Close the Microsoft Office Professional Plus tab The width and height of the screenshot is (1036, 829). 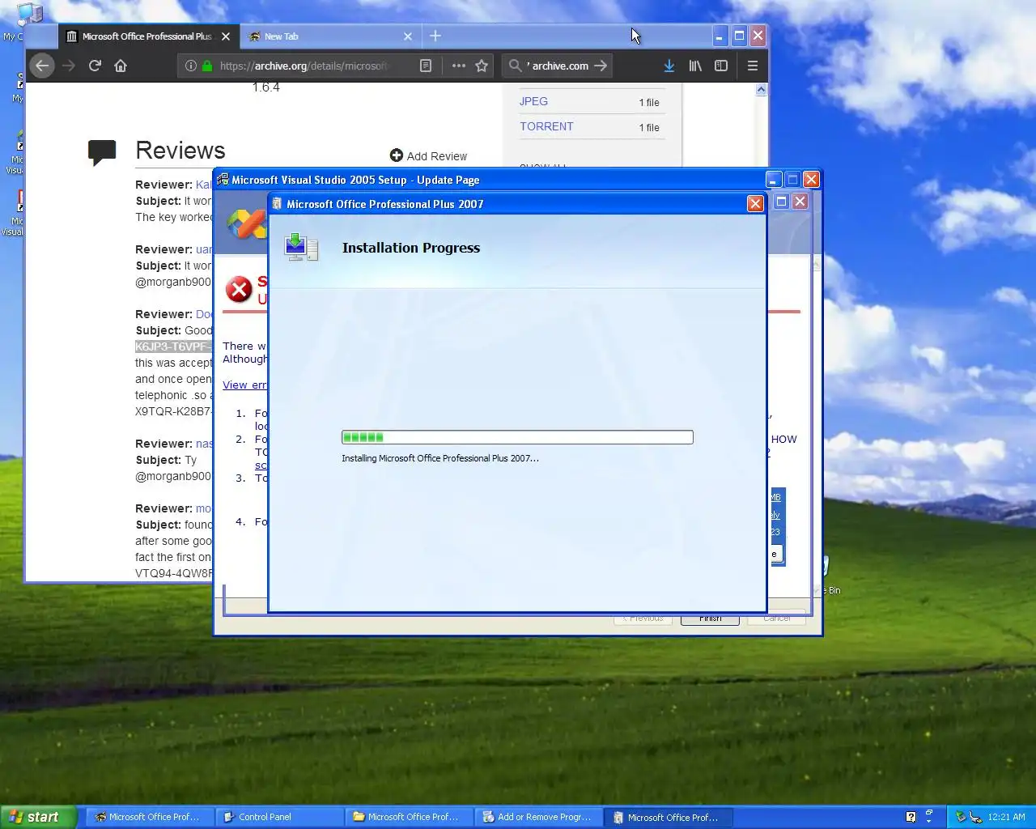pyautogui.click(x=226, y=36)
